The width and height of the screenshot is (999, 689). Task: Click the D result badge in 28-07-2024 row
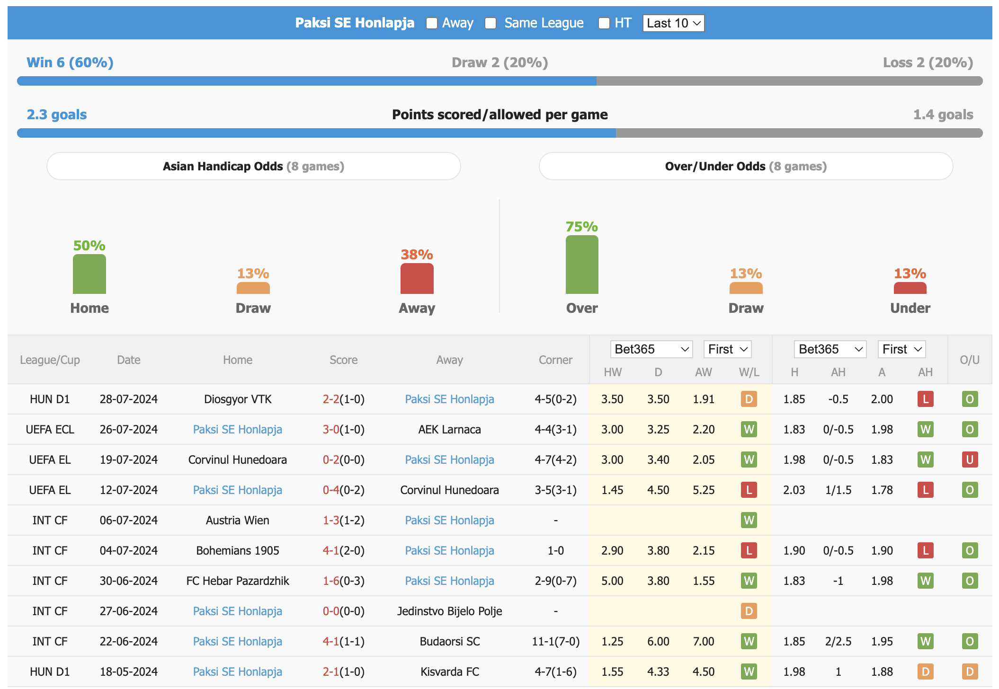pos(749,399)
